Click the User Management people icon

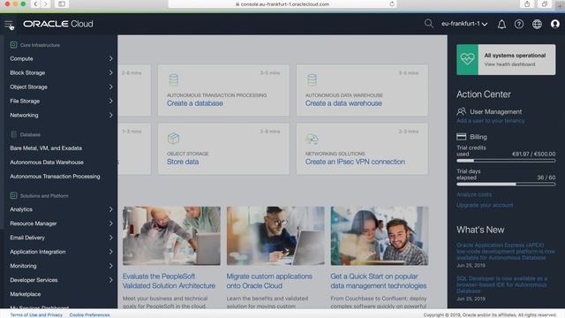461,112
